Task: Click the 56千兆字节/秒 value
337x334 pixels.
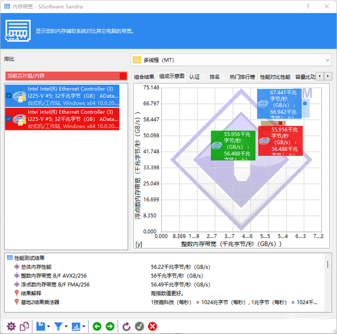Action: pyautogui.click(x=177, y=276)
